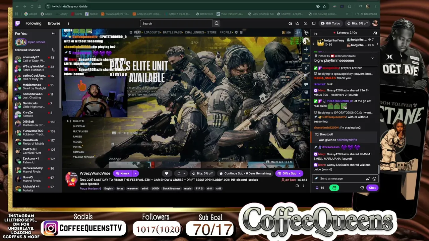
Task: Open the Prime loot crown icon
Action: 298,23
